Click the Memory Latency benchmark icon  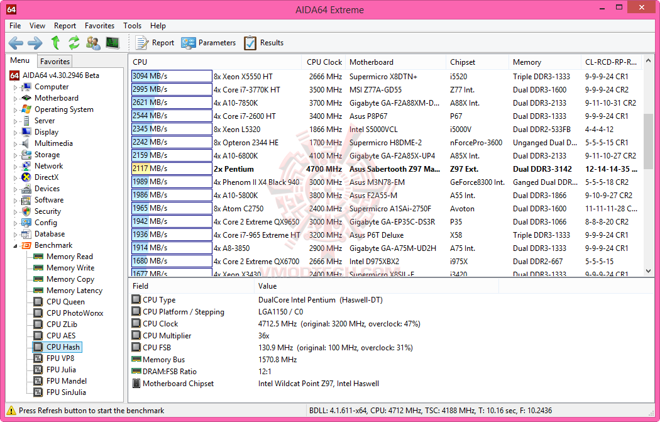[38, 291]
